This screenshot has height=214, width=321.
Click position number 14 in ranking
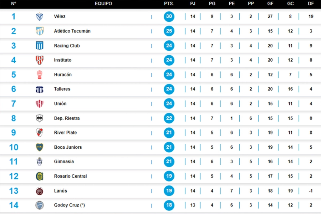click(14, 205)
